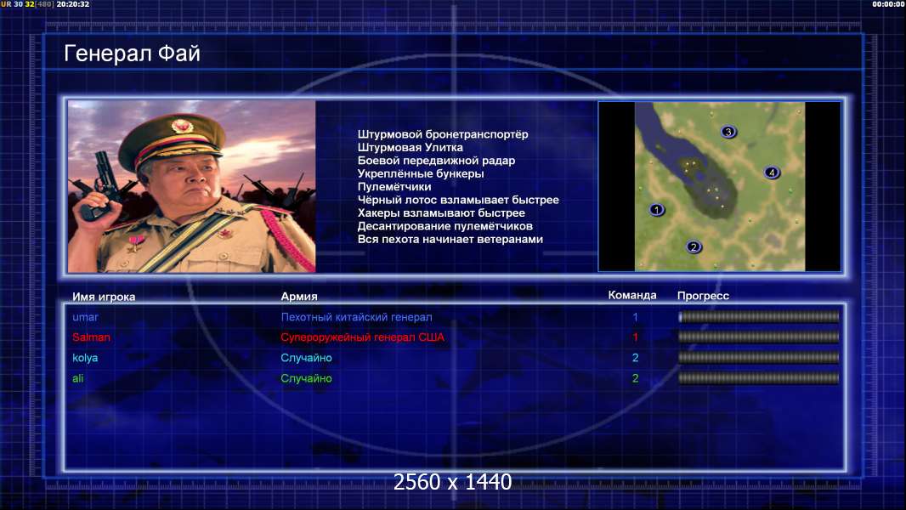Viewport: 906px width, 510px height.
Task: Click 'Чёрный лотос взламывает быстрее' line
Action: point(458,200)
